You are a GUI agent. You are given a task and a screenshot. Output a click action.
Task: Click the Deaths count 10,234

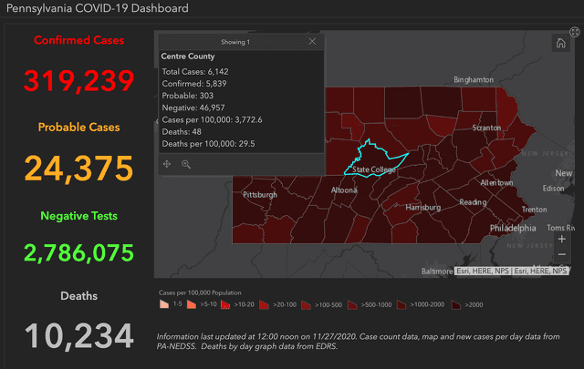point(78,336)
